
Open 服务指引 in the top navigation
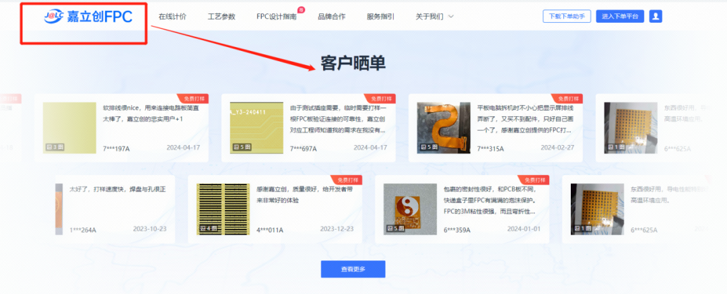(380, 17)
